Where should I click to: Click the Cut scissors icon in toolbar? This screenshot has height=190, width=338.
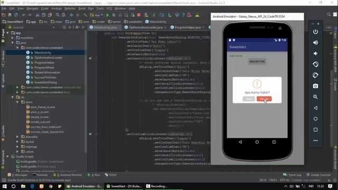coord(37,15)
